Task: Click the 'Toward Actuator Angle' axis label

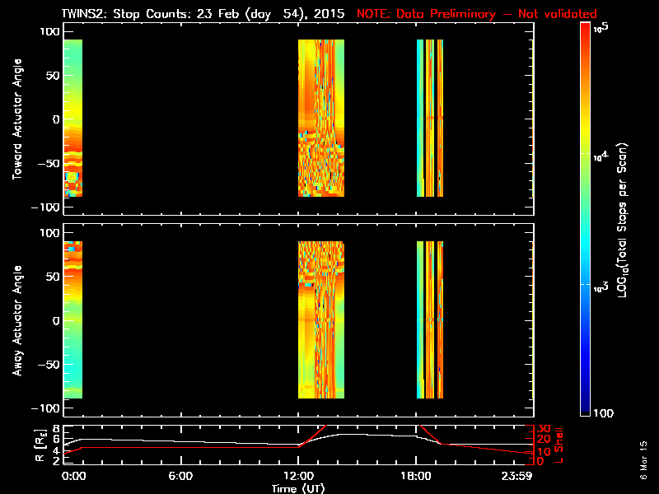Action: (x=16, y=118)
